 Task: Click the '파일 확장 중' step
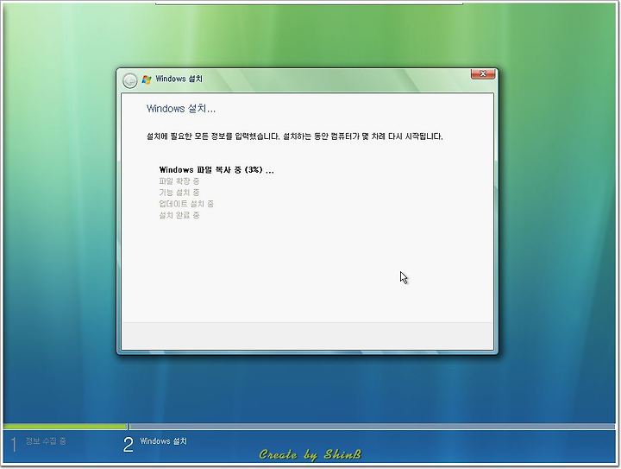pyautogui.click(x=179, y=181)
